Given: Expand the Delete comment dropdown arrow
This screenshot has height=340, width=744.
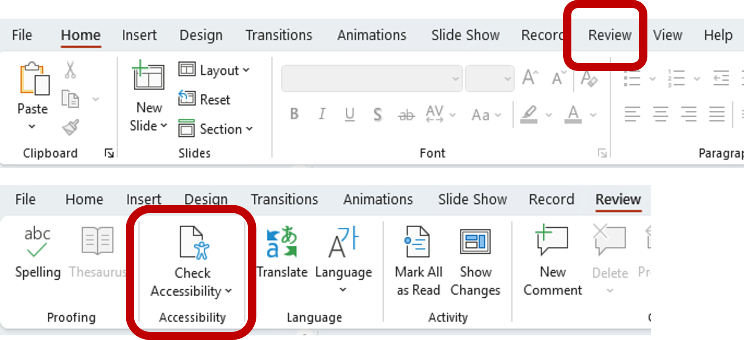Looking at the screenshot, I should coord(610,290).
